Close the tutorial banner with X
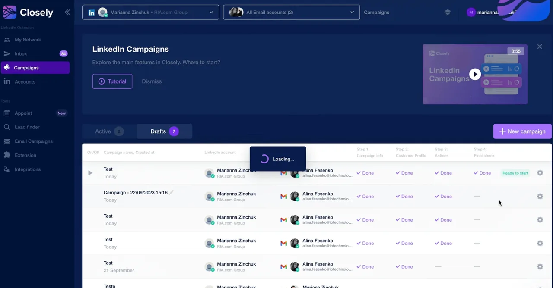The height and width of the screenshot is (288, 553). (540, 47)
